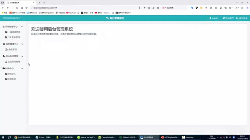
Task: Switch to Camtasia Studio taskbar item
Action: pos(107,137)
